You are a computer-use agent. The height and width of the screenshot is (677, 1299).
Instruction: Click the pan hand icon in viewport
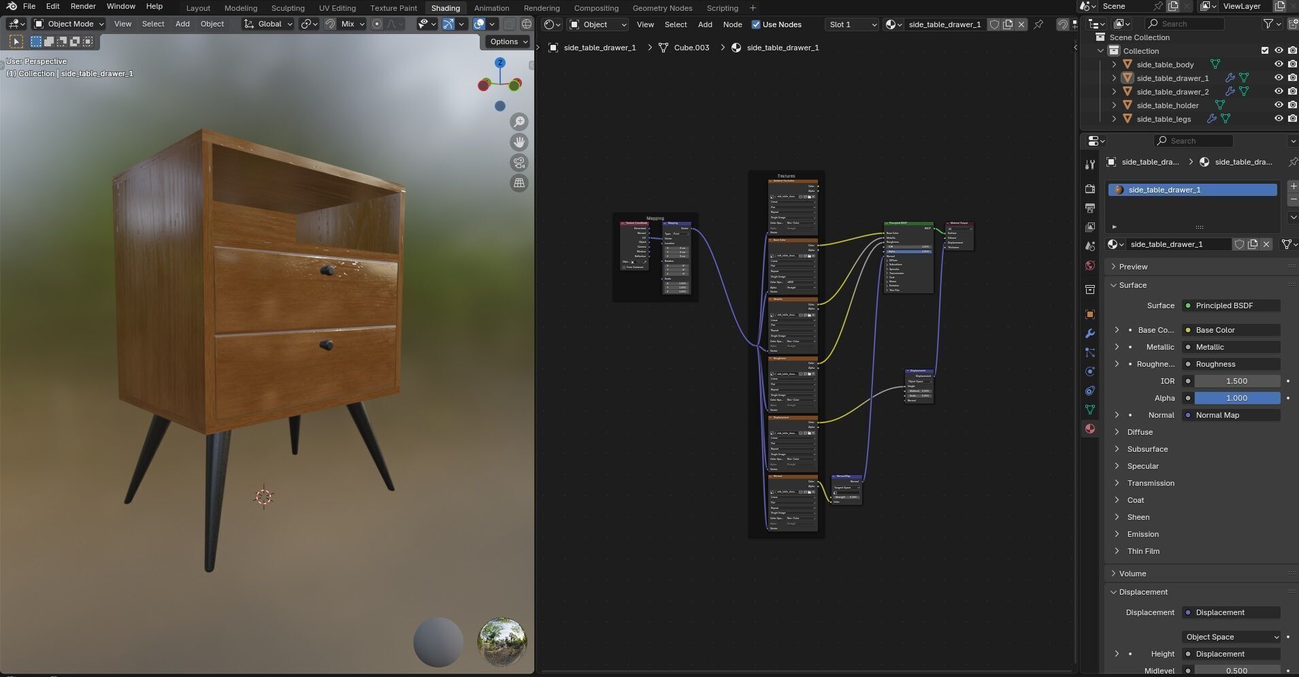[519, 142]
